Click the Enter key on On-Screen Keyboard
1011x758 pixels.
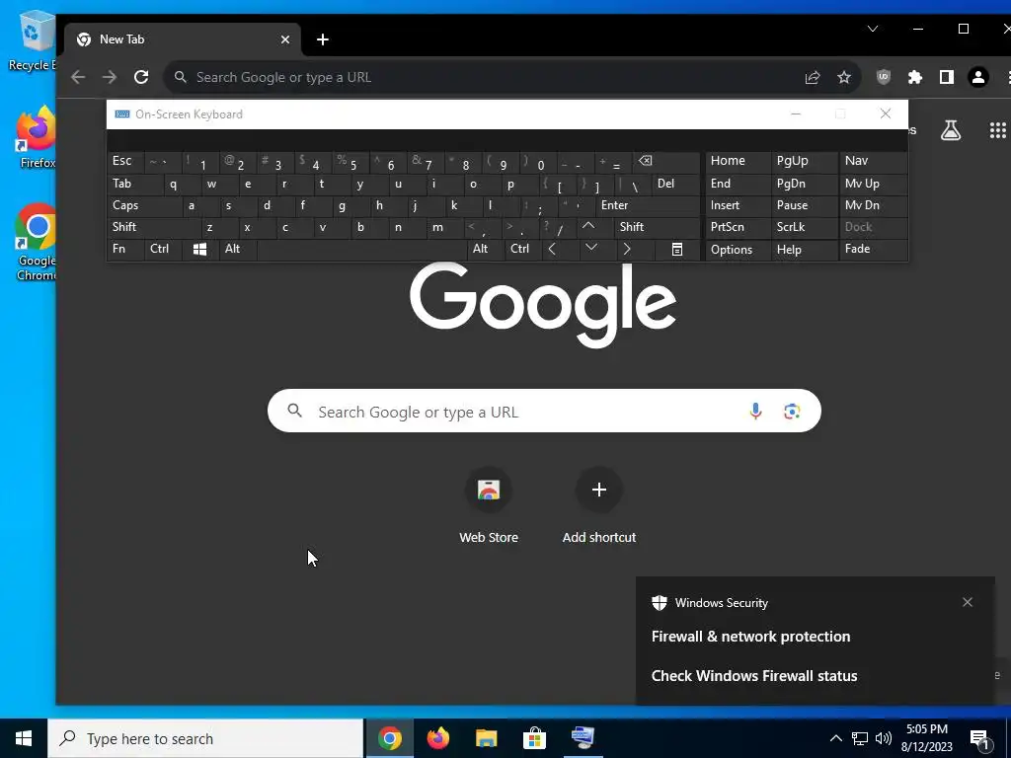pos(648,205)
